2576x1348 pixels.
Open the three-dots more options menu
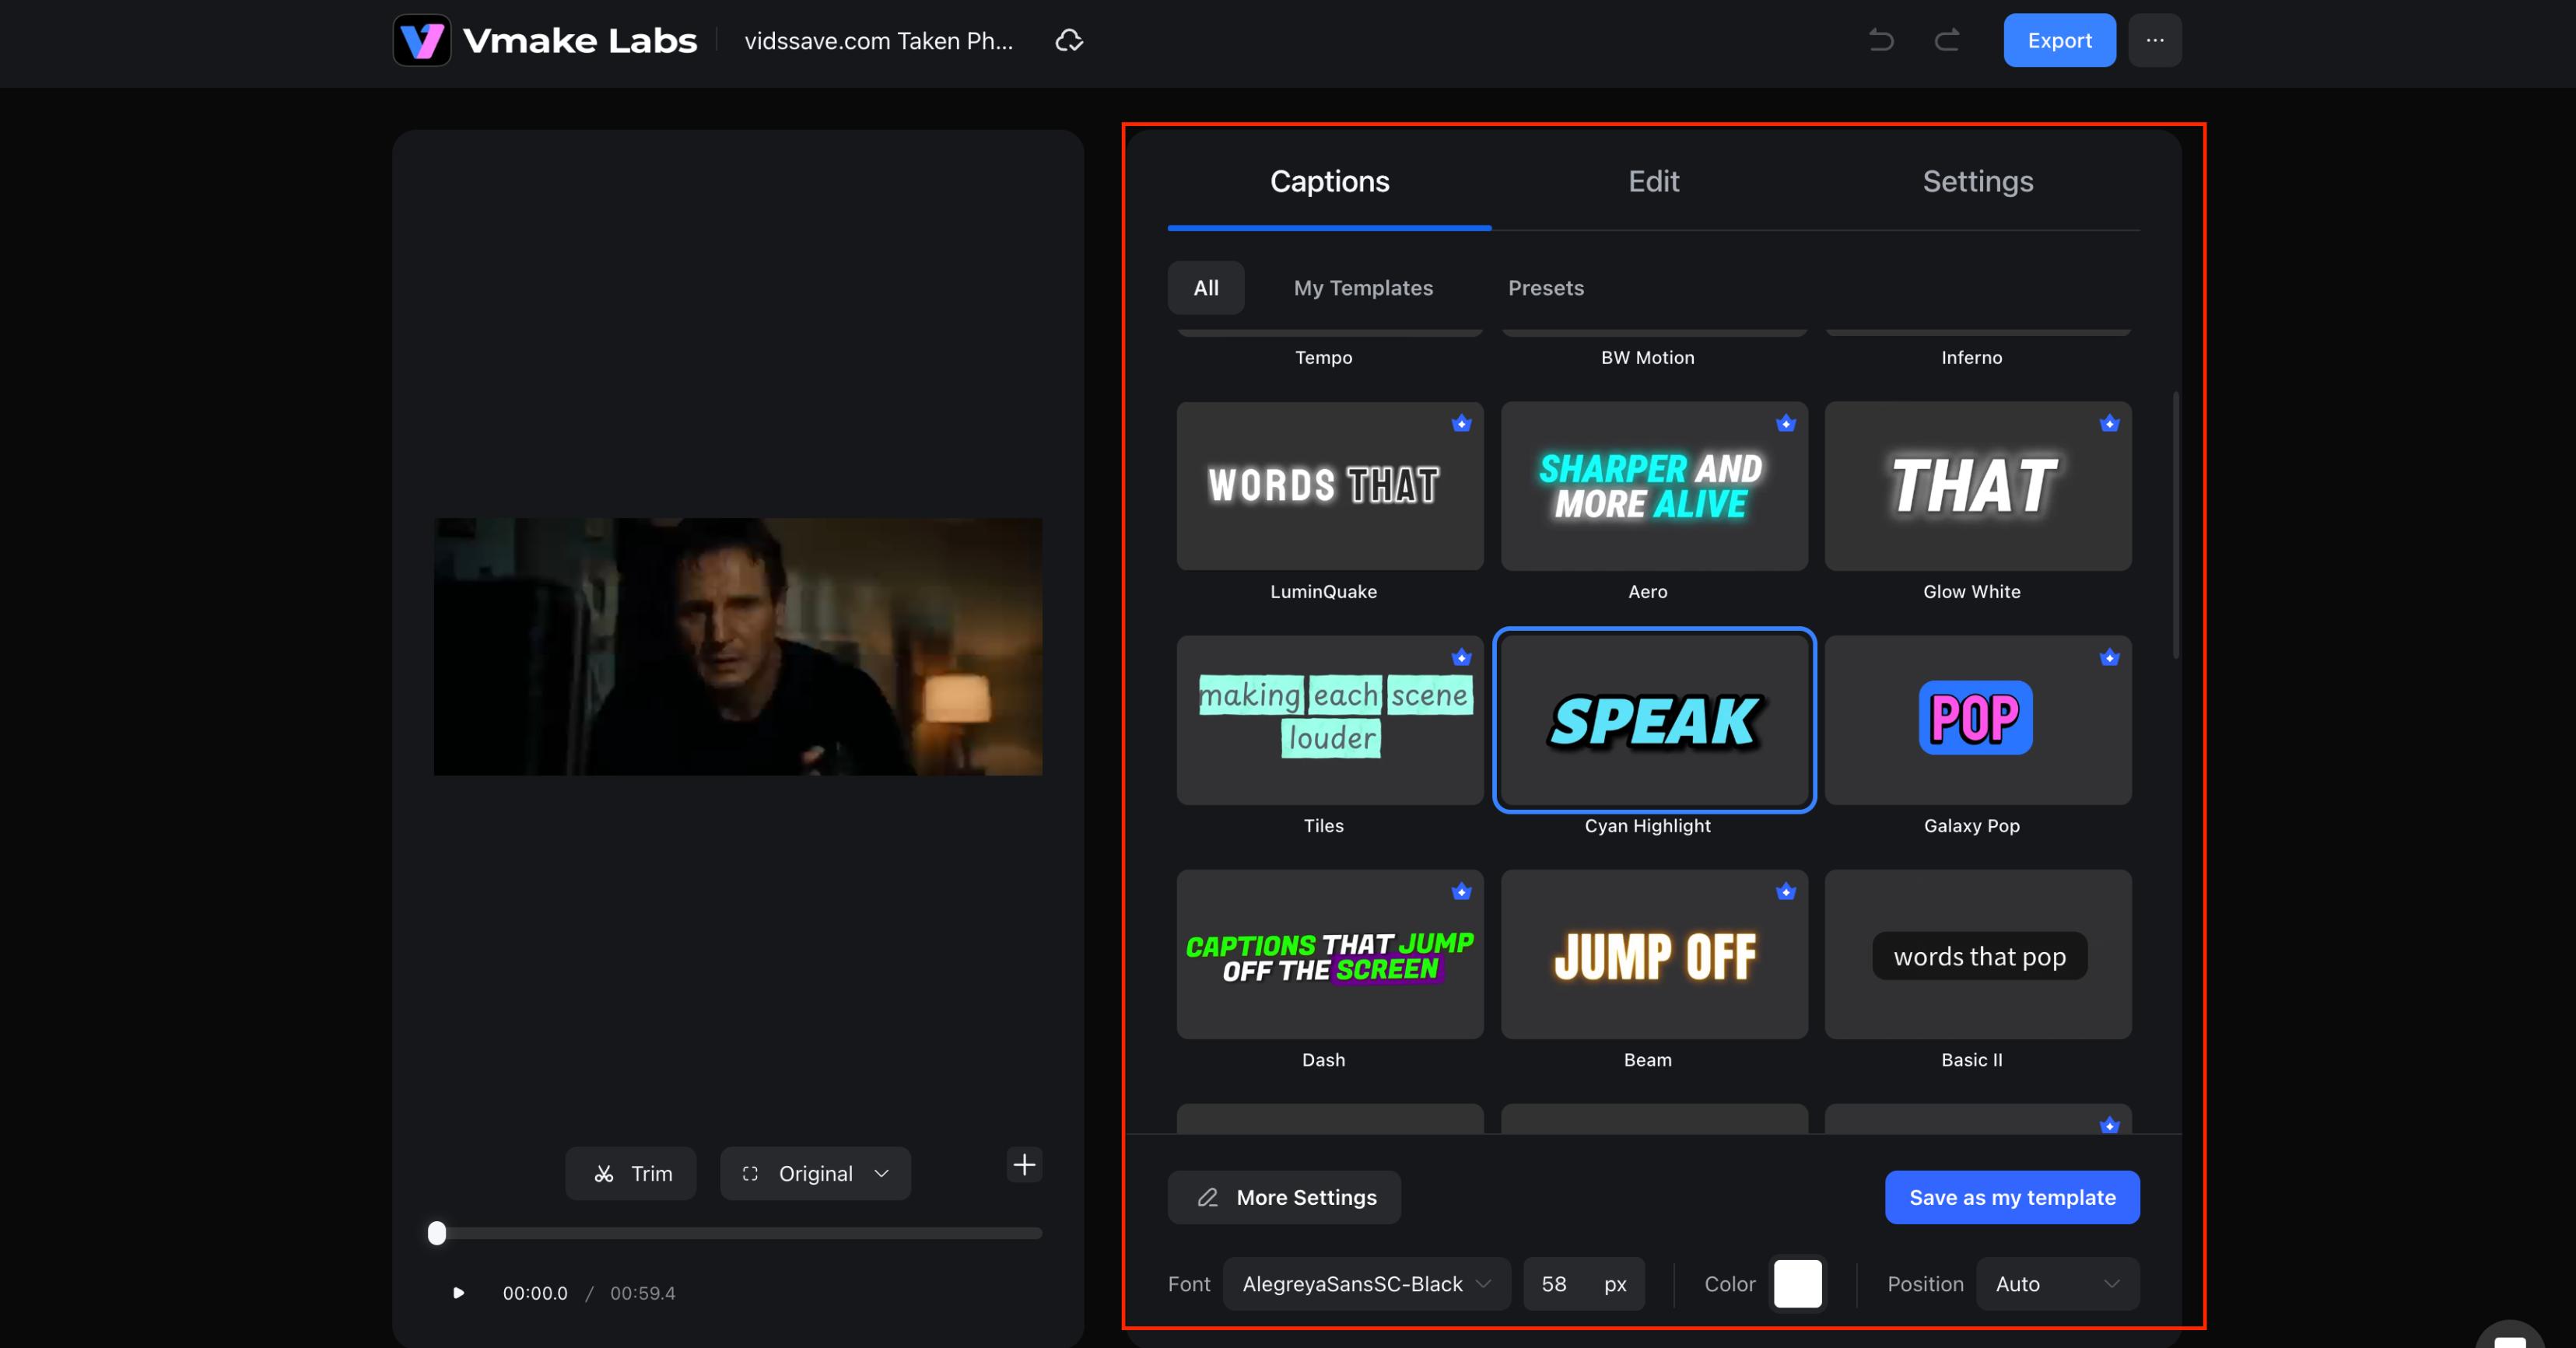2155,40
